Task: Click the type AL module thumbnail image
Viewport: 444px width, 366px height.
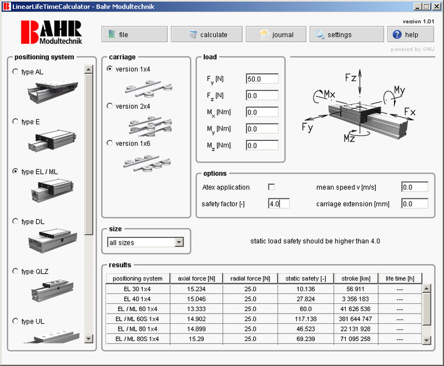Action: pos(49,91)
